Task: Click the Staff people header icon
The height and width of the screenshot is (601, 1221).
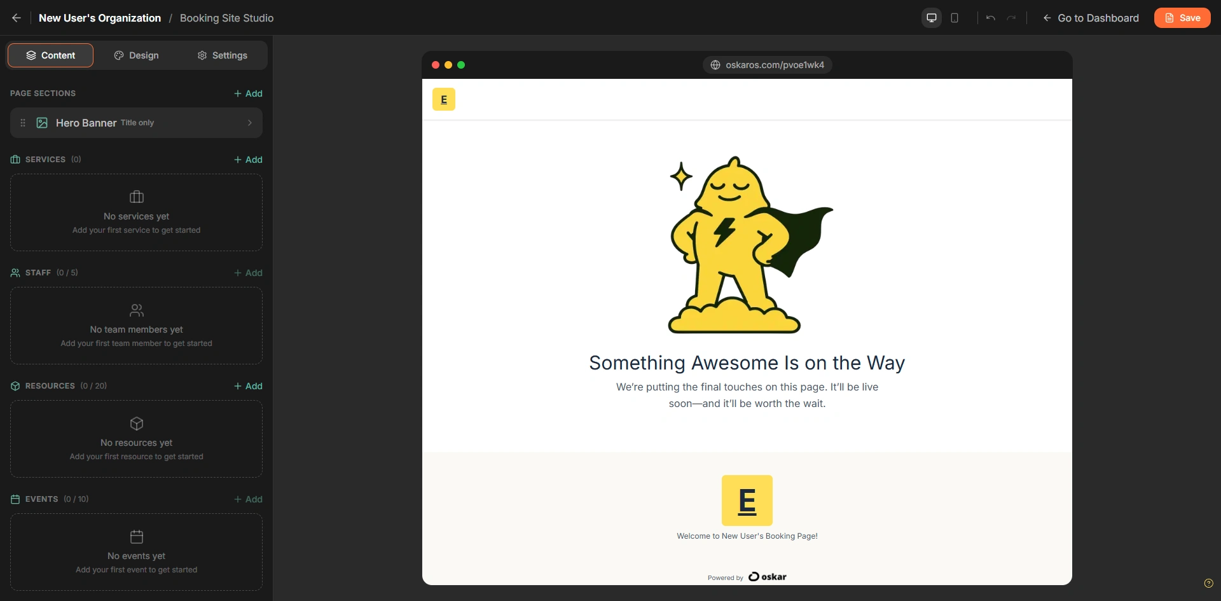Action: coord(15,273)
